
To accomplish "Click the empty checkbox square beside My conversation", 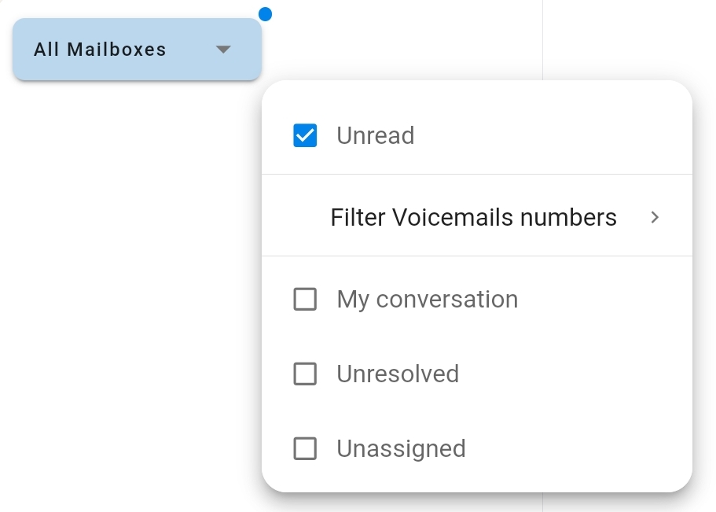I will [305, 299].
